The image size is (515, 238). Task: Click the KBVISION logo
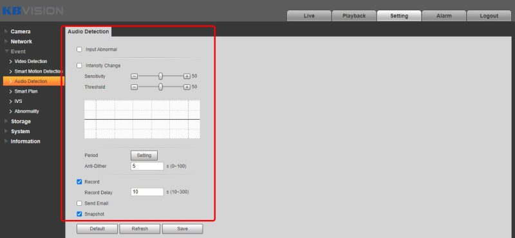point(32,10)
